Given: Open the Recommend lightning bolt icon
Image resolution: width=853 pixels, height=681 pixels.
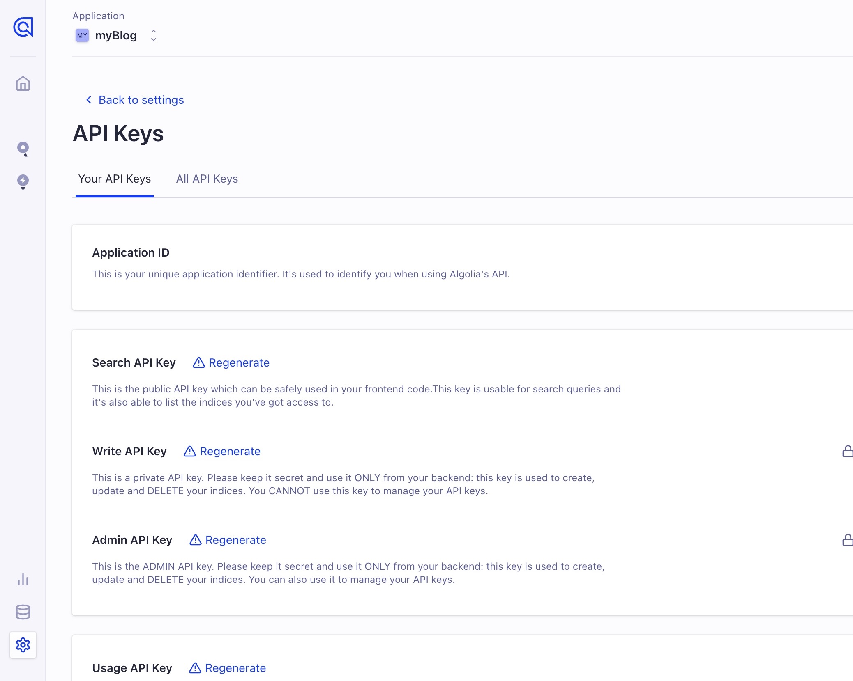Looking at the screenshot, I should [23, 181].
